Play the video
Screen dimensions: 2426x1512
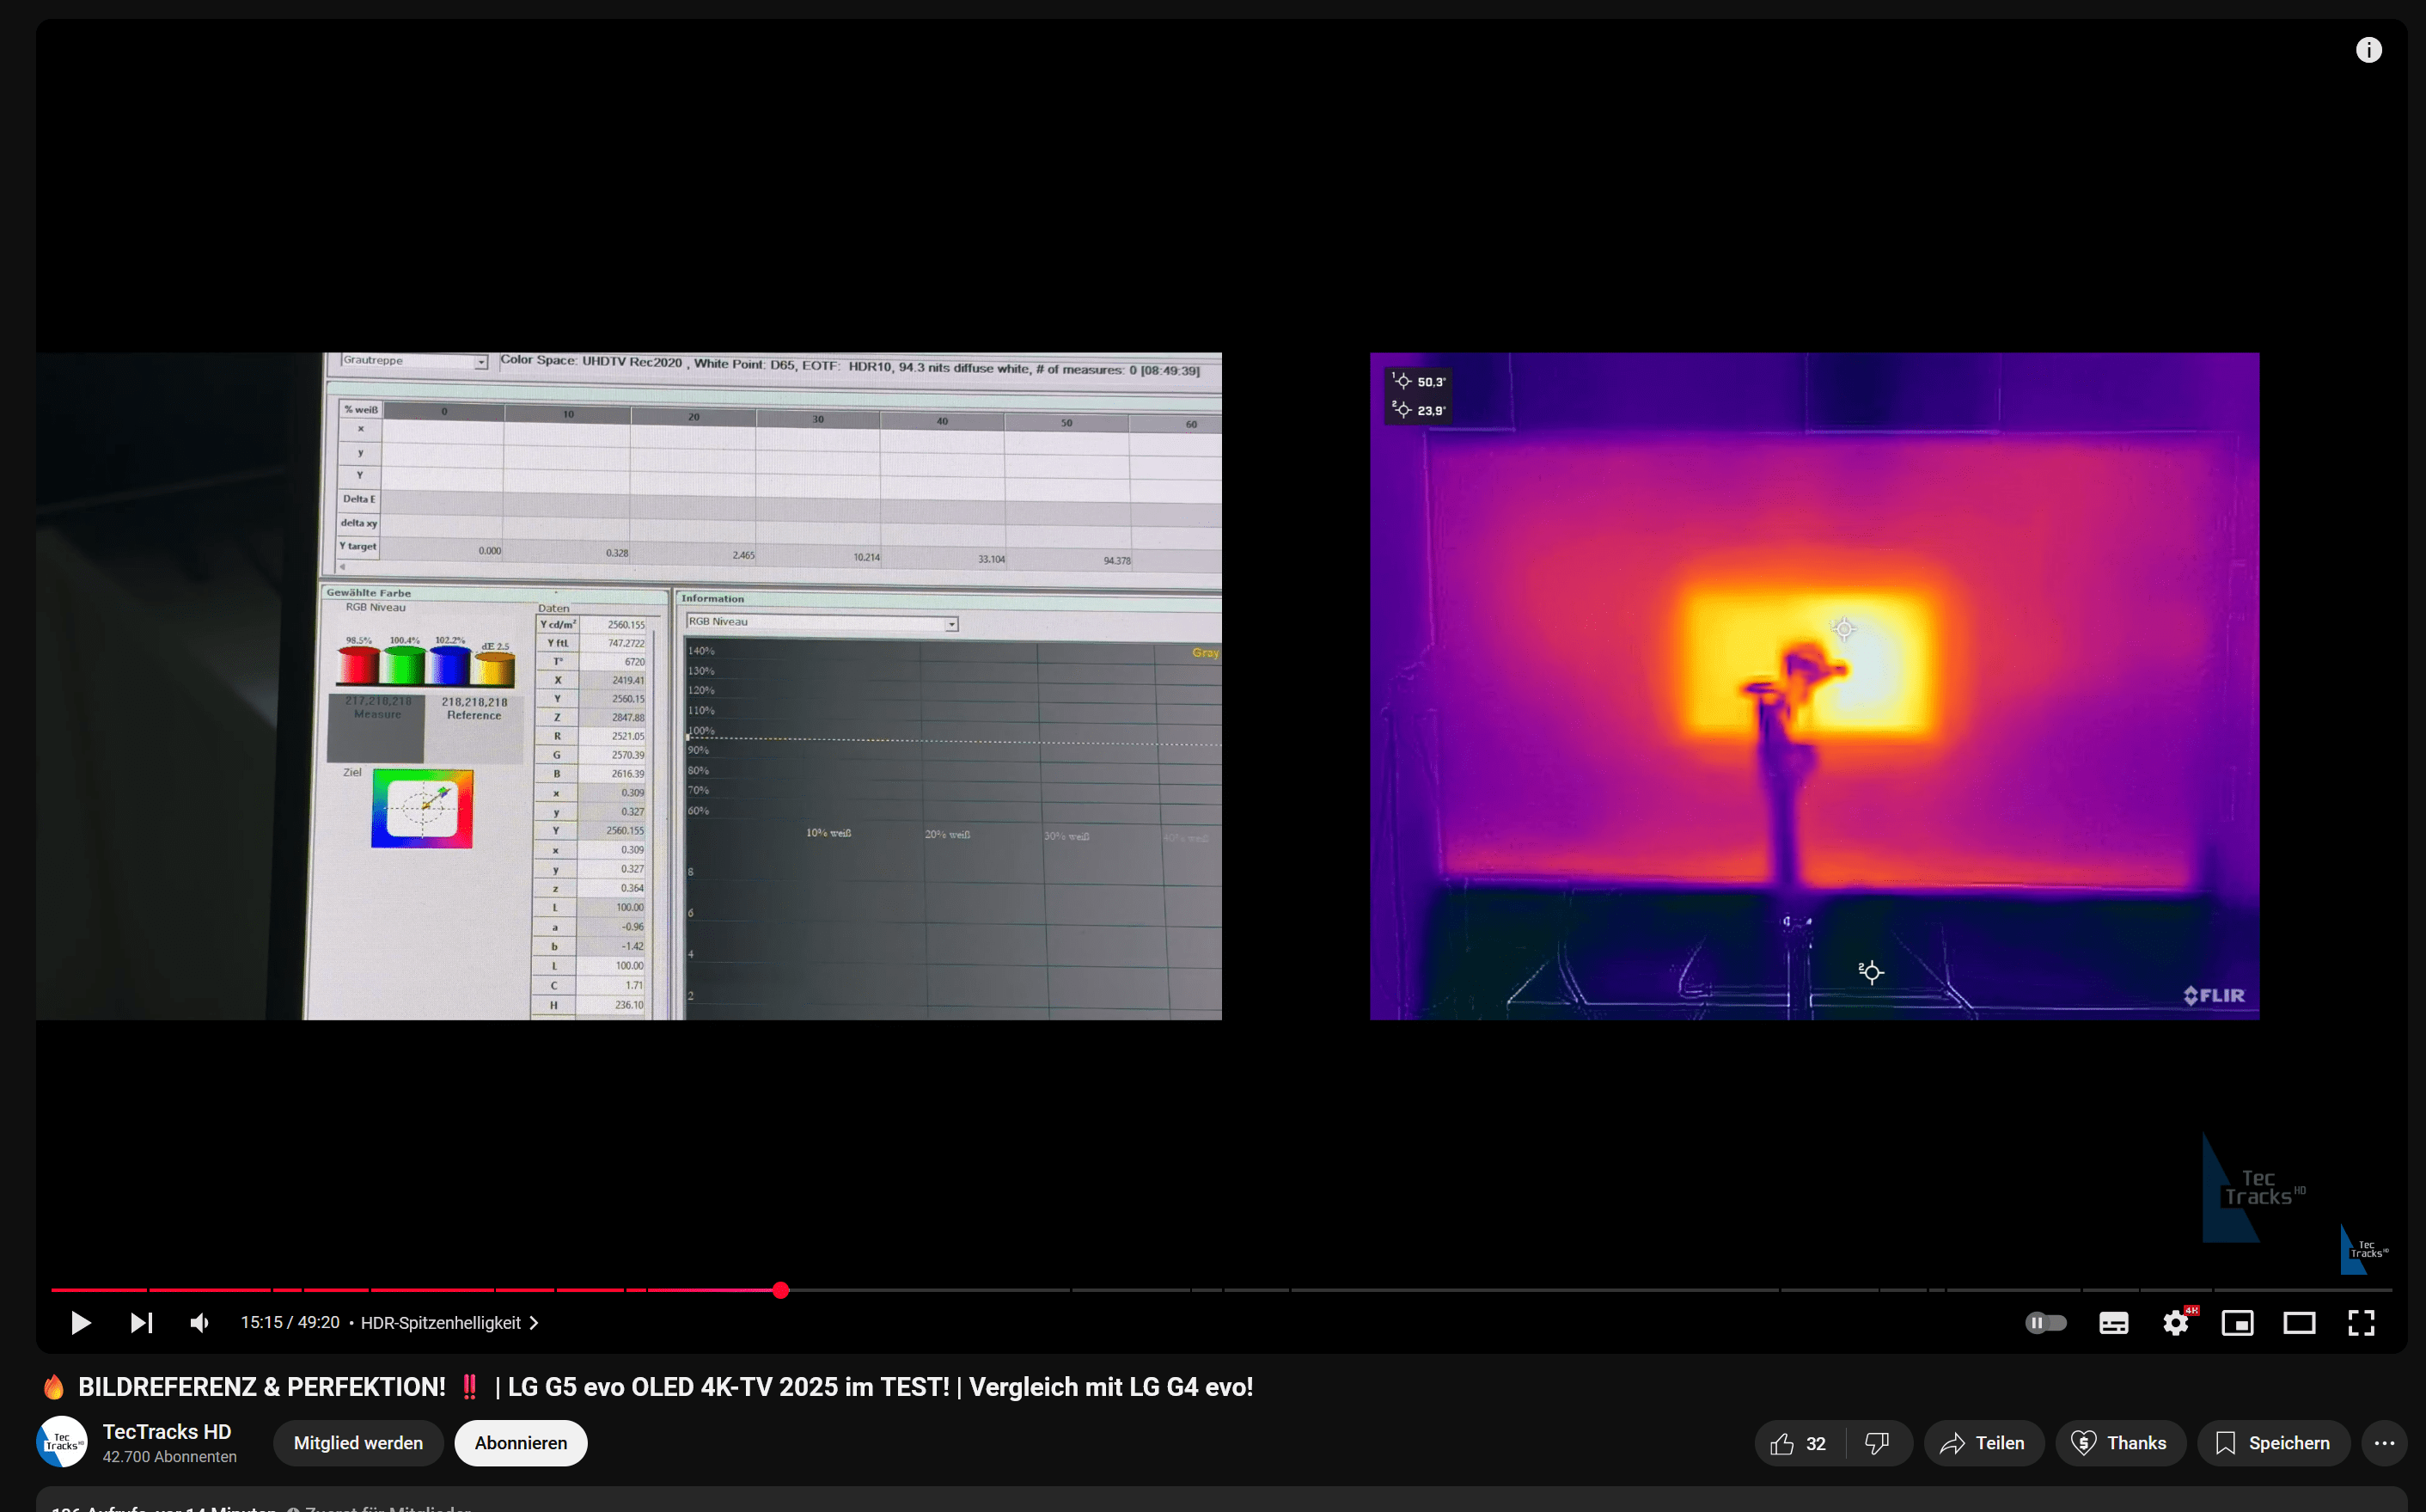81,1323
